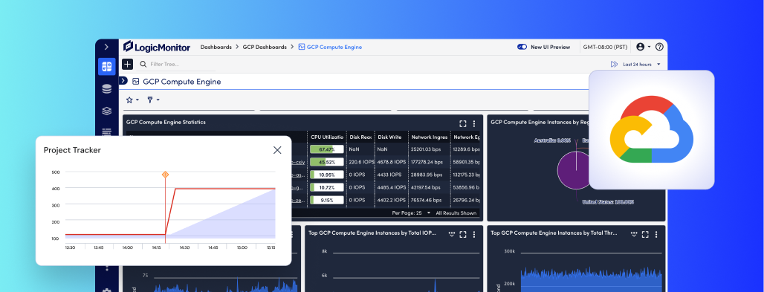The width and height of the screenshot is (764, 292).
Task: Open the Resources database sidebar icon
Action: point(107,89)
